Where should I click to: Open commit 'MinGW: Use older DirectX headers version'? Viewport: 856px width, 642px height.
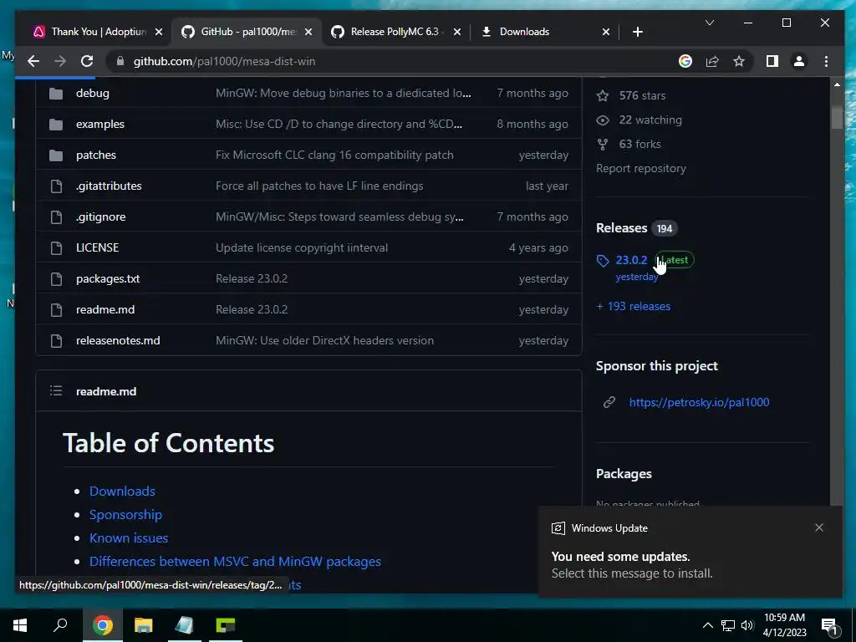click(324, 340)
